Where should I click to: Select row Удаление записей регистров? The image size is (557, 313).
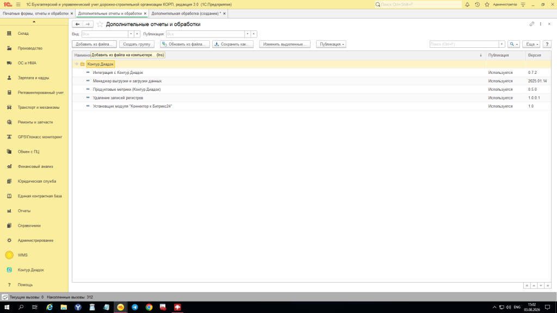312,98
